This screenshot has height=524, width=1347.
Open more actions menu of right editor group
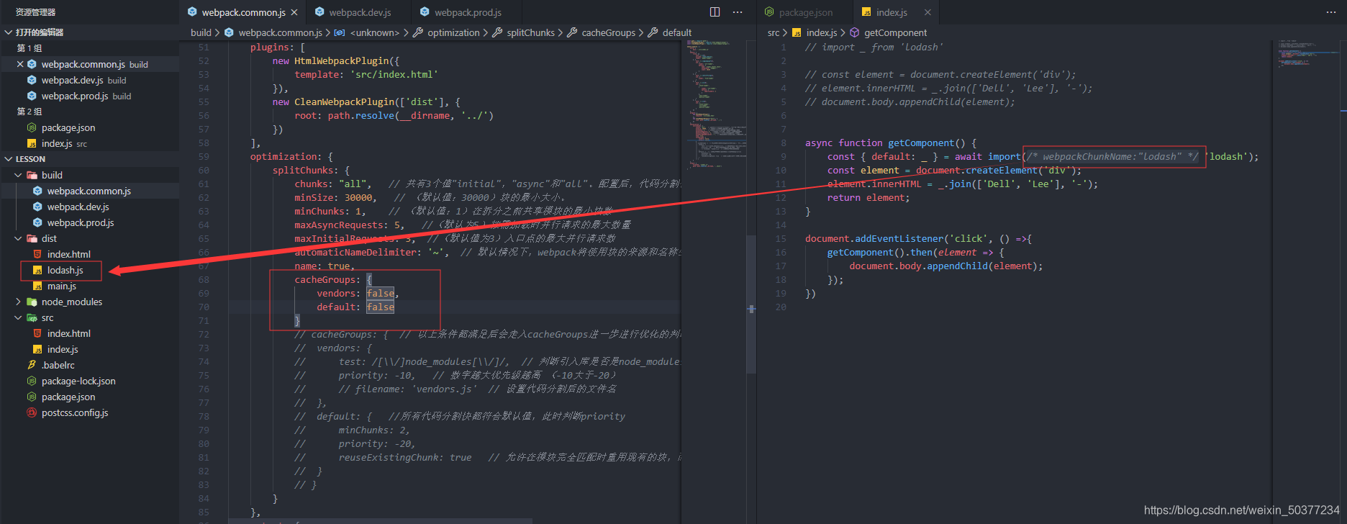point(1330,12)
